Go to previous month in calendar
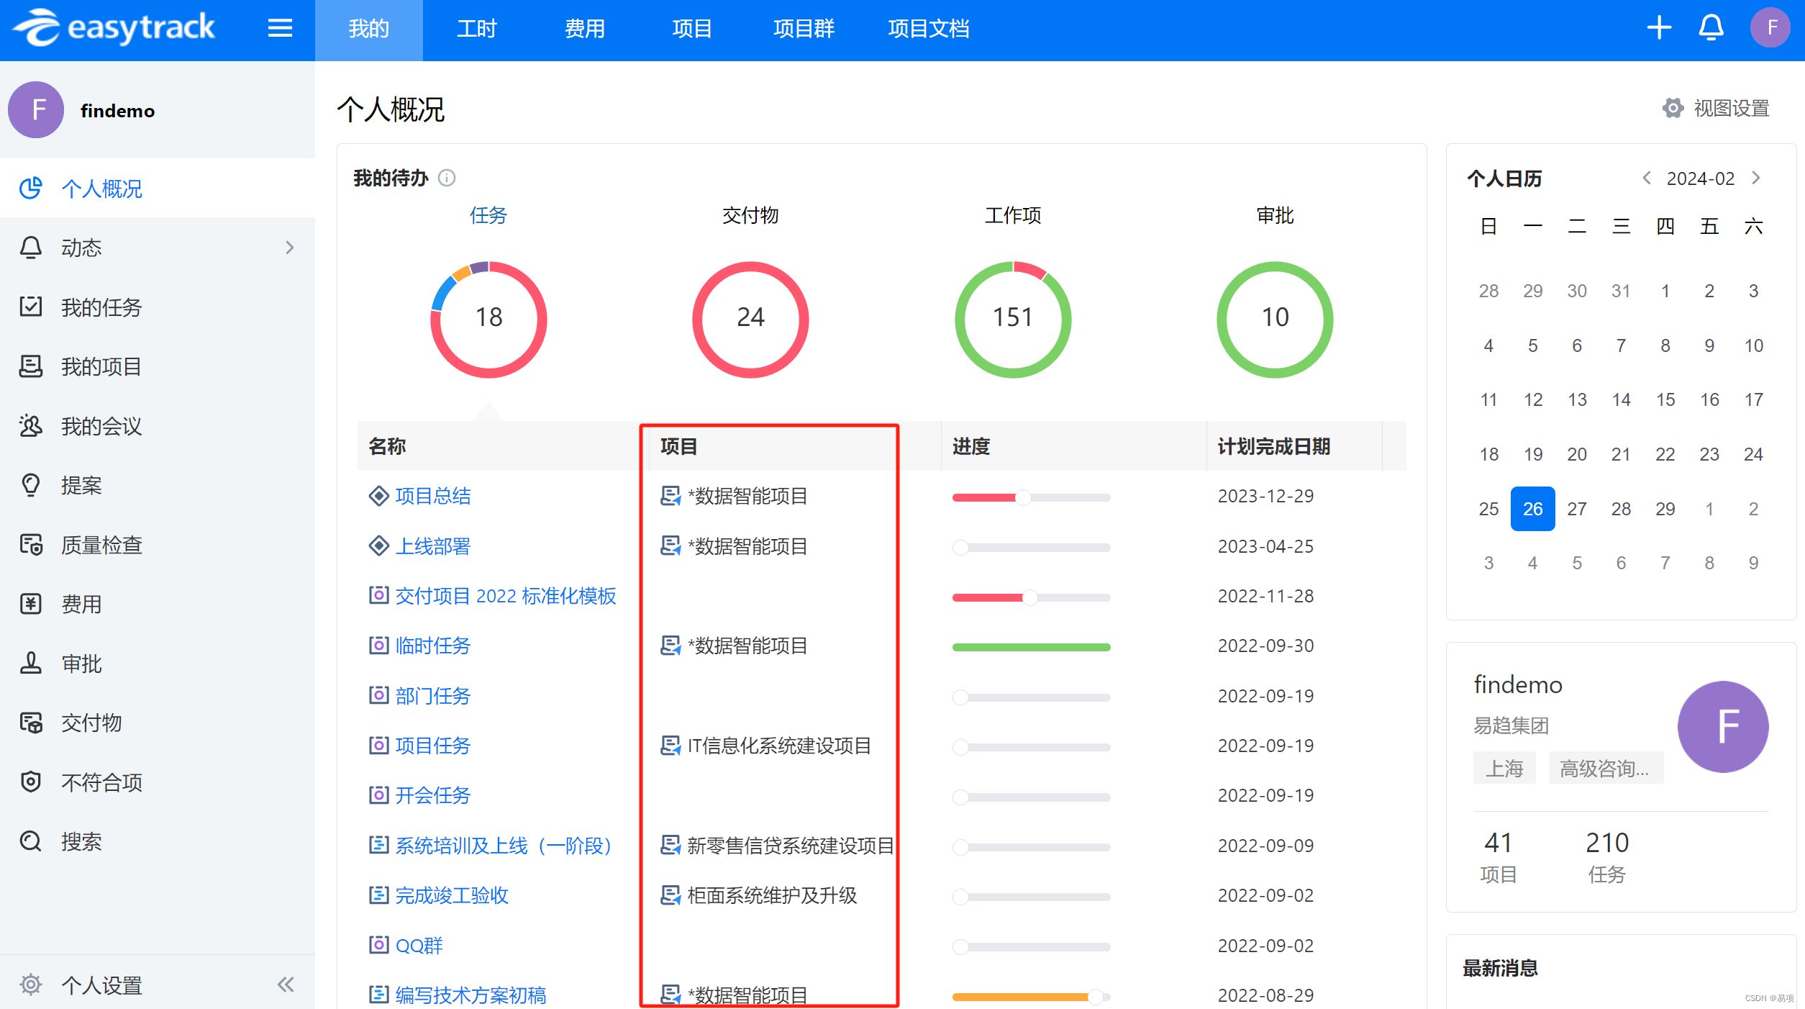The image size is (1805, 1009). (1646, 178)
